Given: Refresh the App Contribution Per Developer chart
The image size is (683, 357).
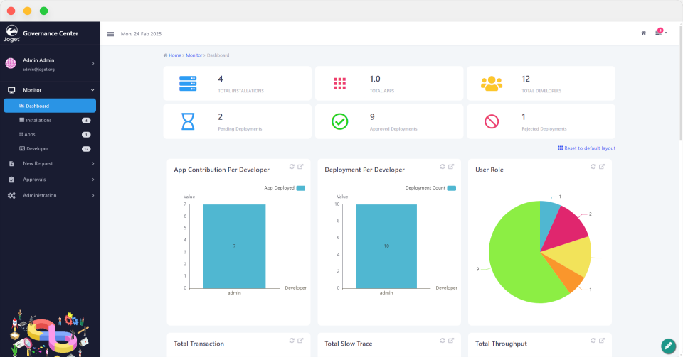Looking at the screenshot, I should pyautogui.click(x=292, y=167).
